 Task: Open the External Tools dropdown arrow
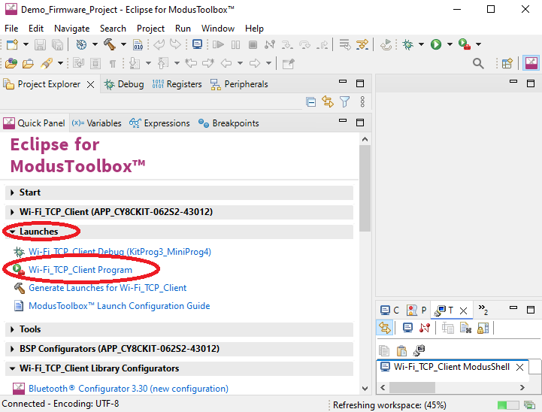point(478,44)
